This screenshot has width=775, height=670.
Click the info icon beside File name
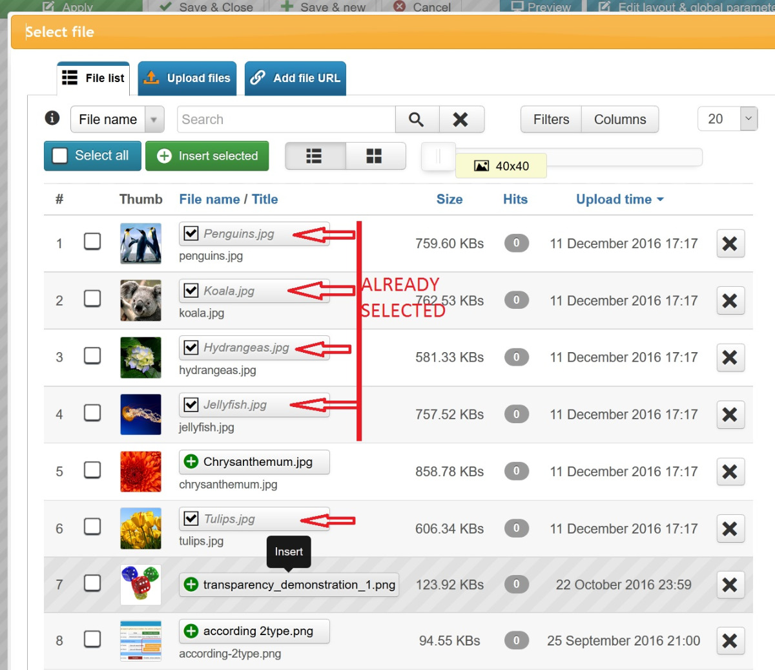pos(52,118)
